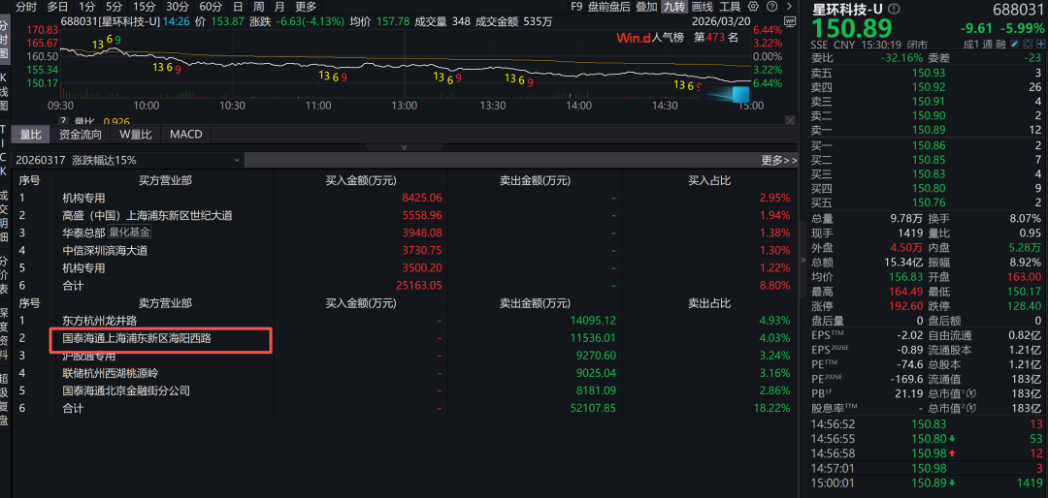Select the MACD indicator tab
This screenshot has width=1048, height=498.
coord(186,135)
